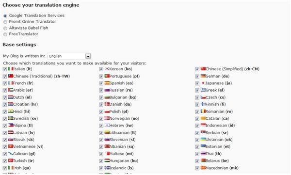Select the FreeTranslator radio button
The width and height of the screenshot is (291, 175).
coord(5,34)
